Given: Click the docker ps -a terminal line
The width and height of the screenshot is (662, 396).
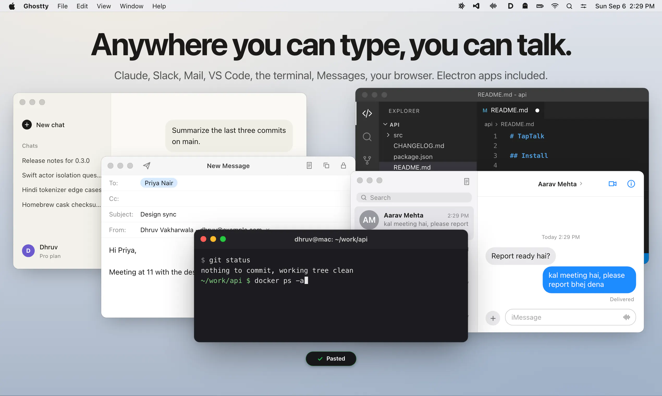Looking at the screenshot, I should 254,280.
